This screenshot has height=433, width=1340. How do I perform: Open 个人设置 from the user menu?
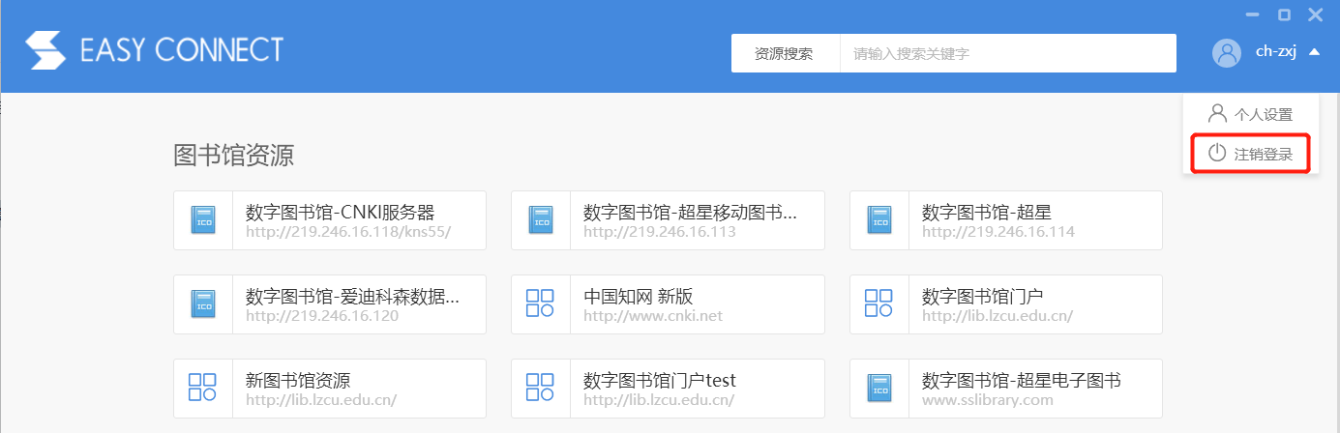tap(1251, 114)
